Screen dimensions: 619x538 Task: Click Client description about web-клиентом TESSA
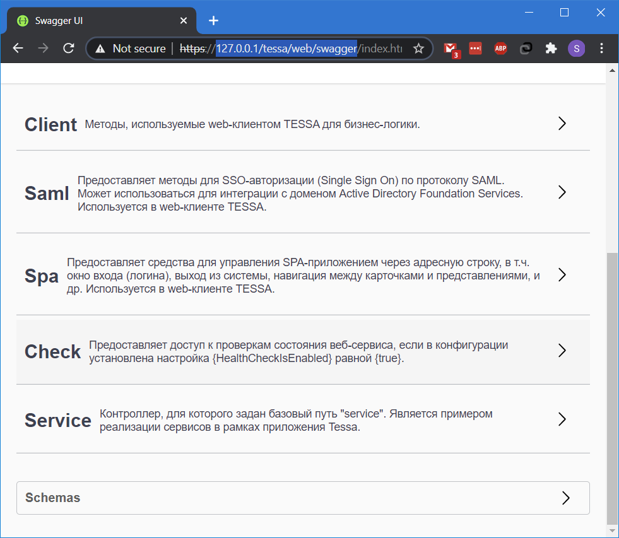[x=252, y=124]
